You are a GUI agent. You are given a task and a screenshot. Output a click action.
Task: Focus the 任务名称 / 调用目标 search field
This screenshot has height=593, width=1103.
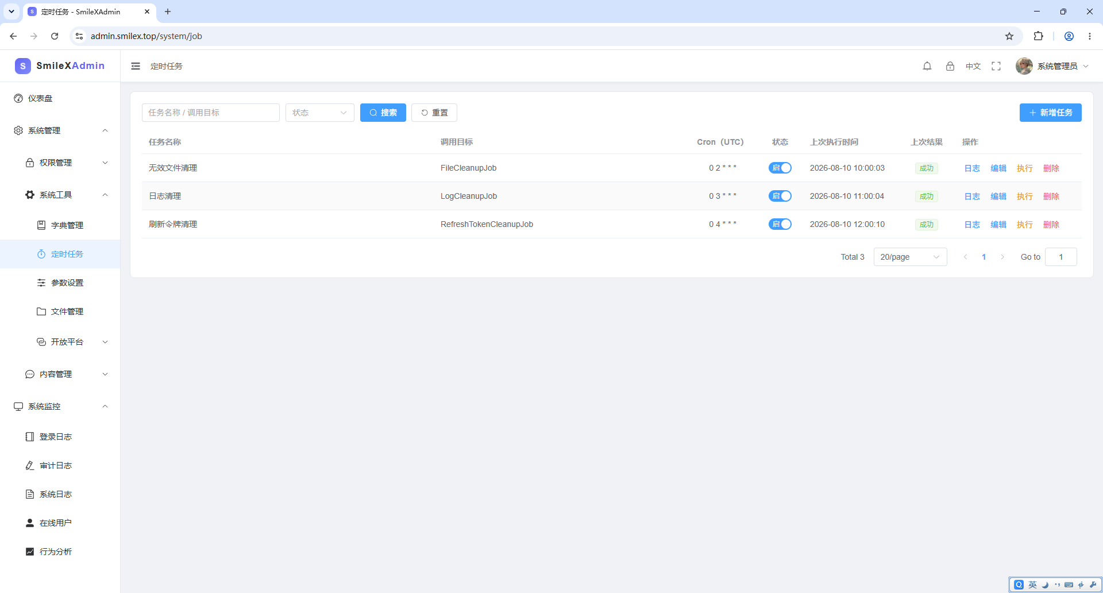211,113
